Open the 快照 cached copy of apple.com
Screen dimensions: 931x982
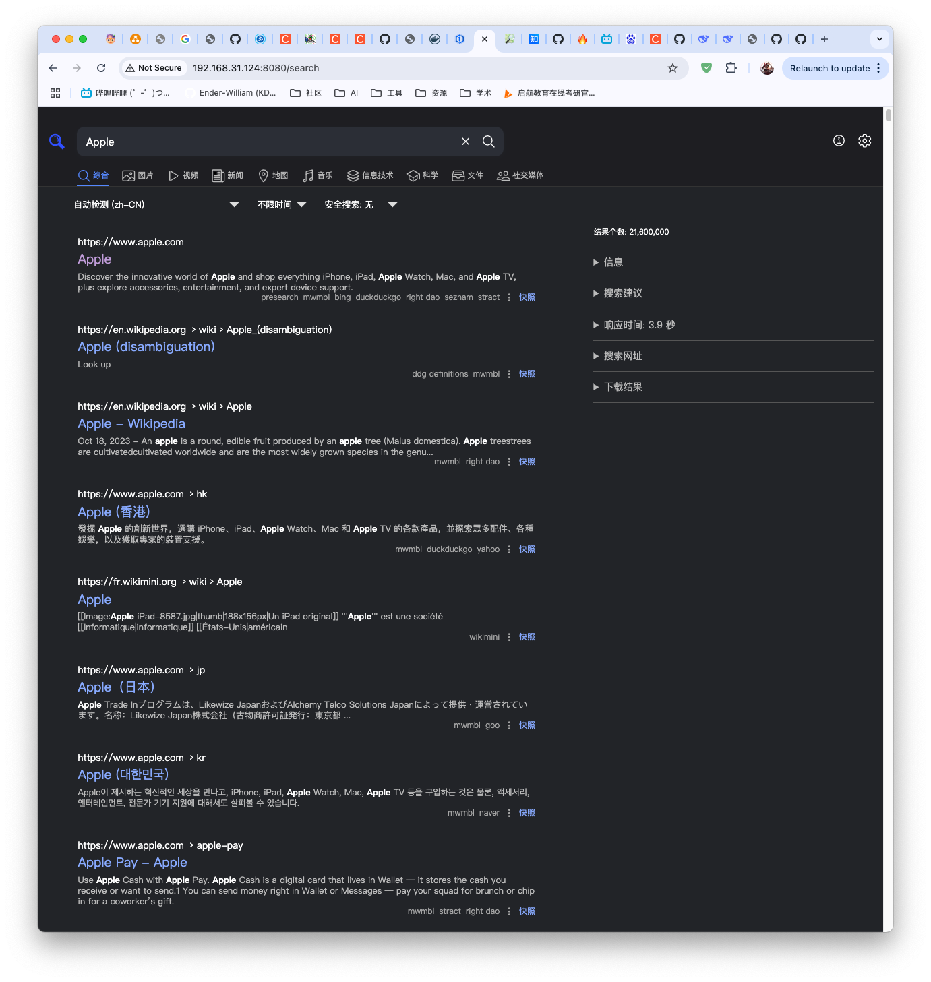coord(526,297)
